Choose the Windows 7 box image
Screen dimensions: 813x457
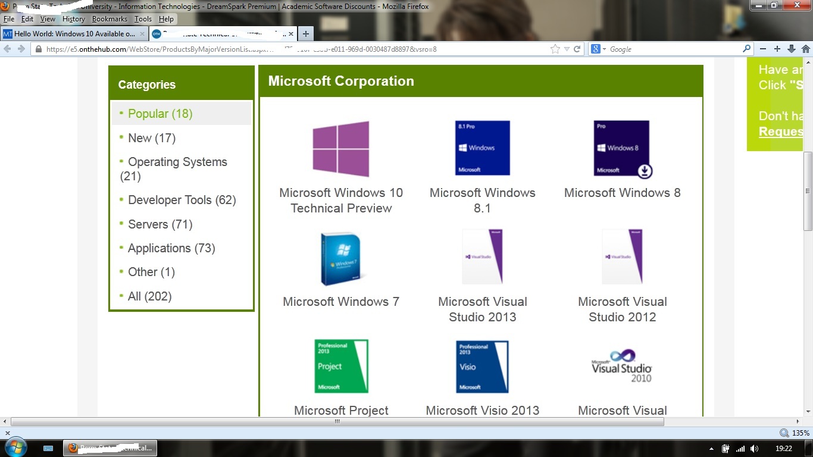tap(341, 258)
